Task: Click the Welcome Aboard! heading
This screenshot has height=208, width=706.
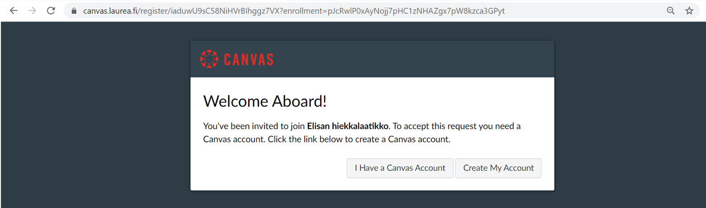Action: tap(265, 102)
